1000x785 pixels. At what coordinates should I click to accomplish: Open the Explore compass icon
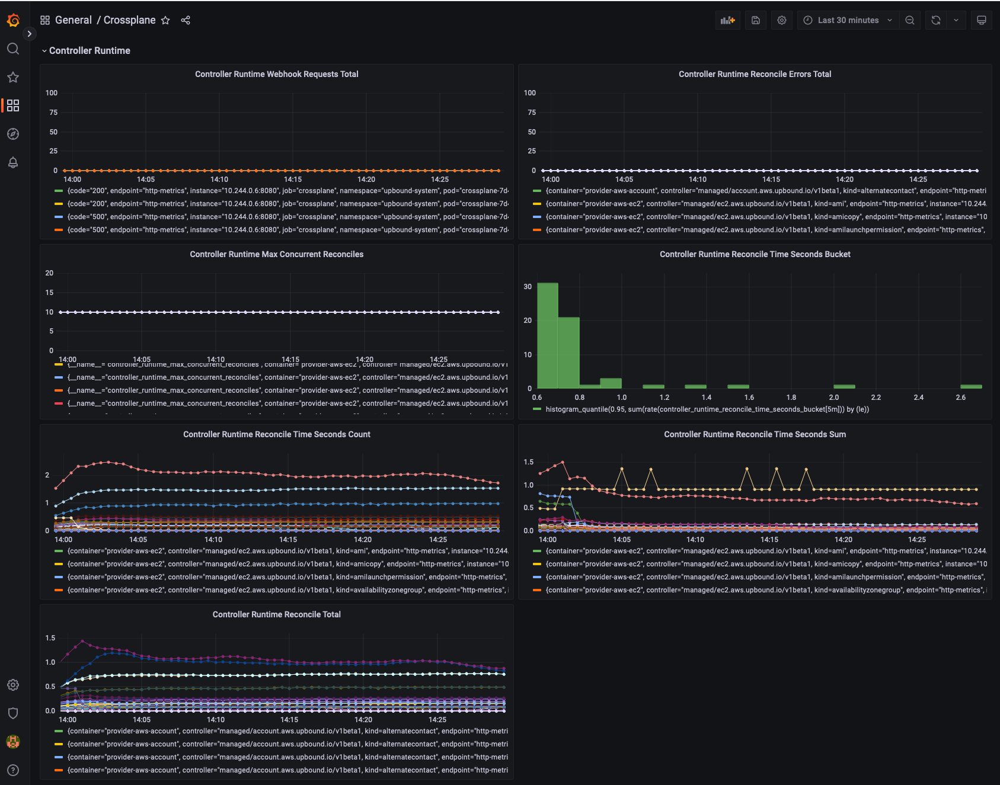pos(13,134)
